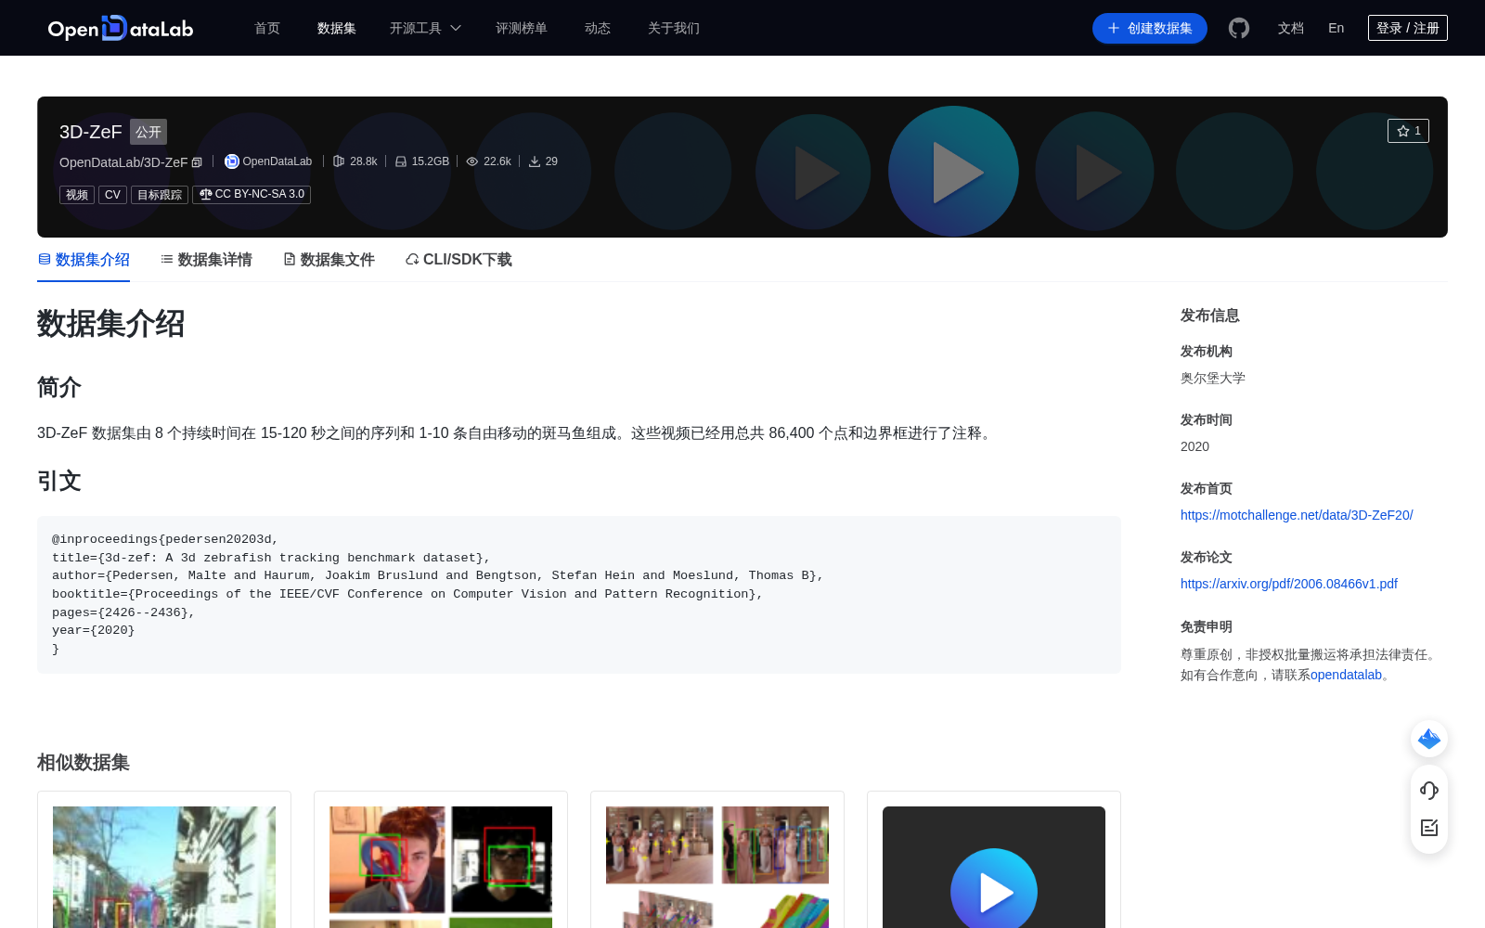This screenshot has width=1485, height=928.
Task: Open 动态 navigation item
Action: [598, 28]
